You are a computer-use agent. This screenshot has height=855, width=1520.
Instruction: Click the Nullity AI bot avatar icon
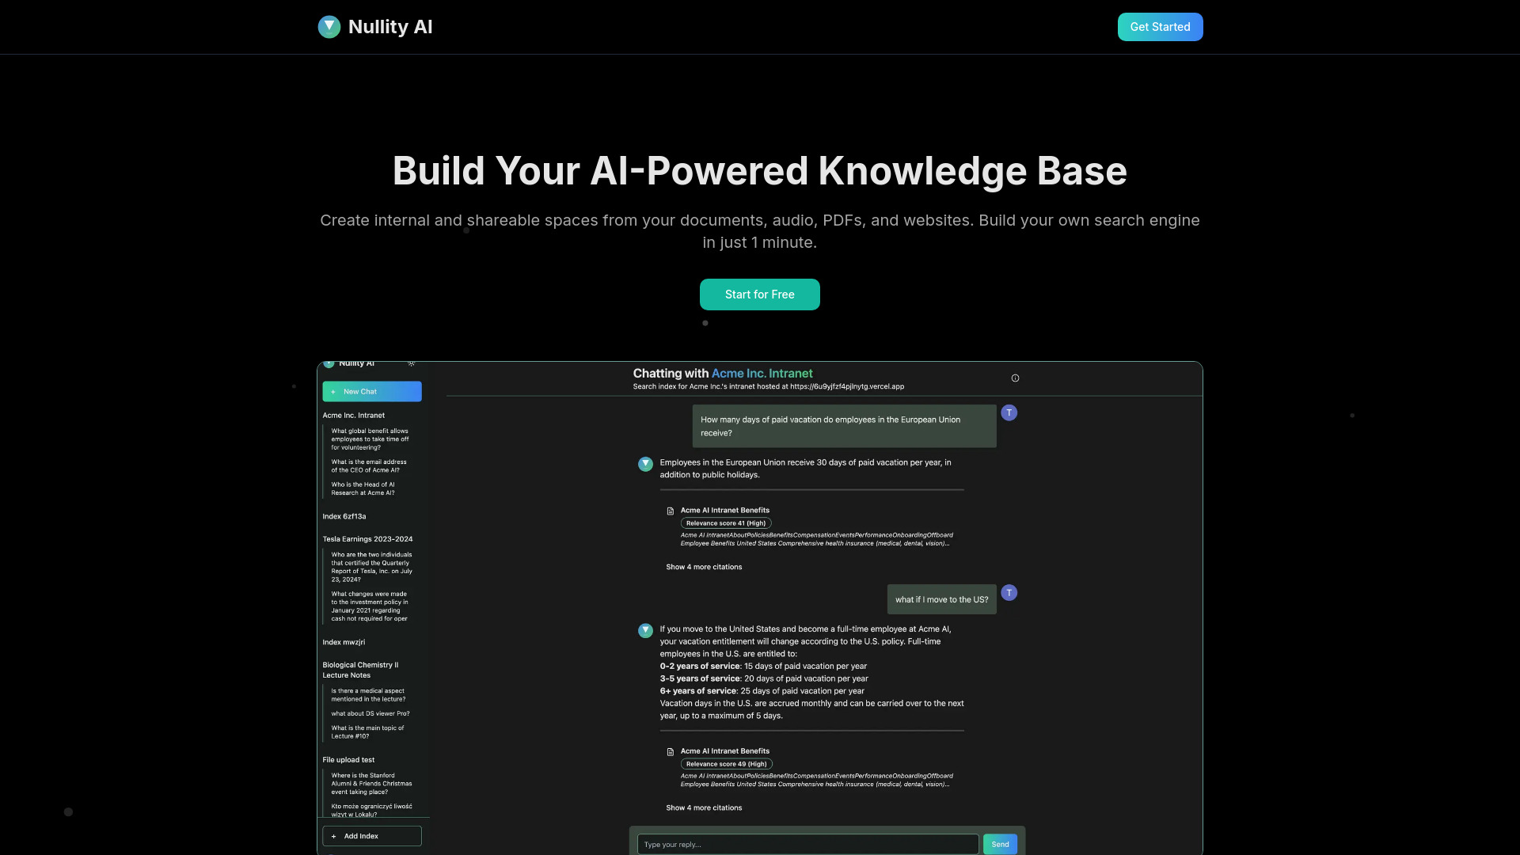645,463
